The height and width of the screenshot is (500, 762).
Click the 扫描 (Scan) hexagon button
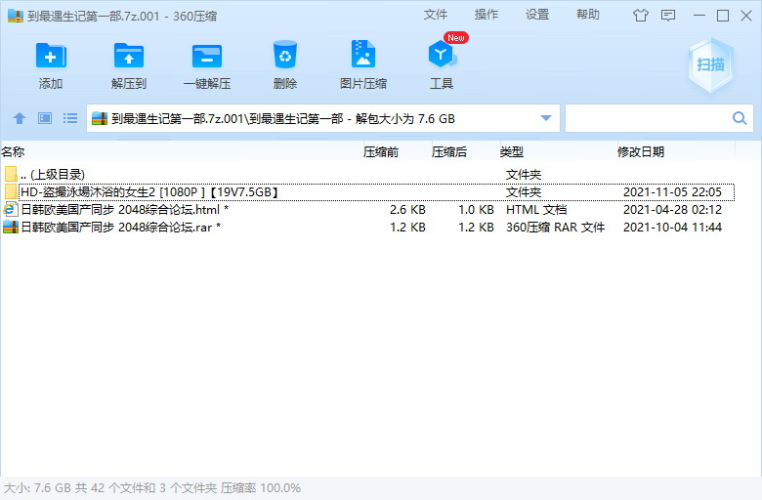[x=710, y=64]
